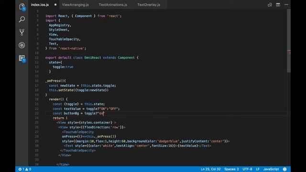Image resolution: width=306 pixels, height=172 pixels.
Task: Open the Explorer view in the activity bar
Action: pos(22,7)
